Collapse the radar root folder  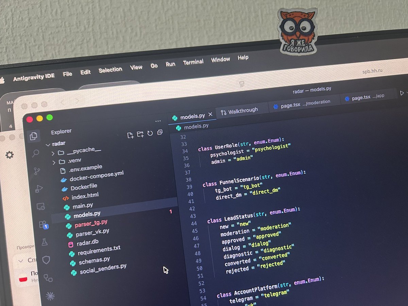click(48, 144)
